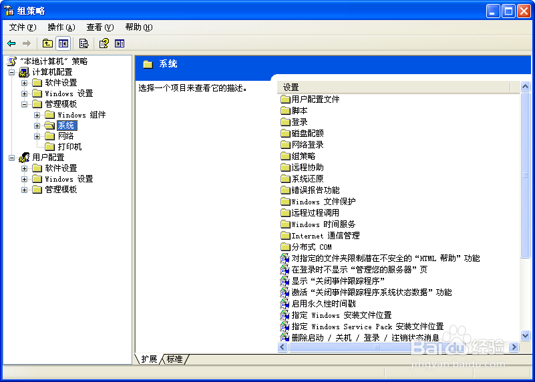Select the 系统 item in the tree
The height and width of the screenshot is (382, 535).
[x=67, y=126]
